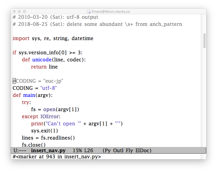Click the 'main' function name

pos(29,95)
